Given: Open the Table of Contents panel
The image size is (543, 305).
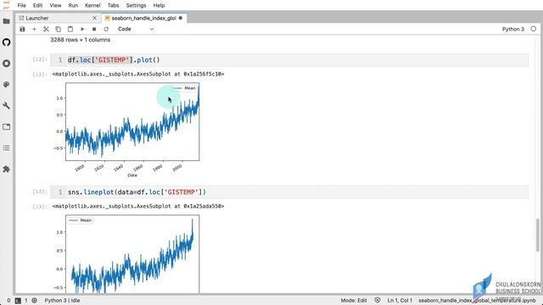Looking at the screenshot, I should 6,148.
